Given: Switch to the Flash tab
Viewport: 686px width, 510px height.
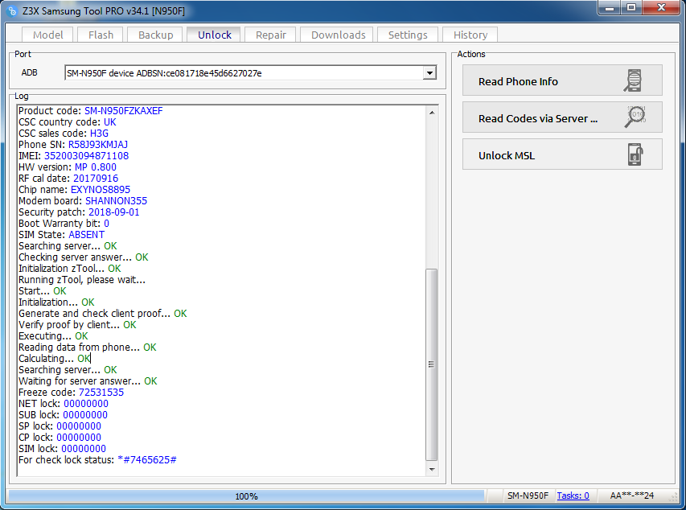Looking at the screenshot, I should click(101, 35).
